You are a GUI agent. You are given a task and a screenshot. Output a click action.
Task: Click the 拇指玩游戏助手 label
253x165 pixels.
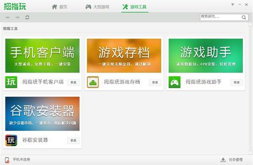click(x=203, y=82)
